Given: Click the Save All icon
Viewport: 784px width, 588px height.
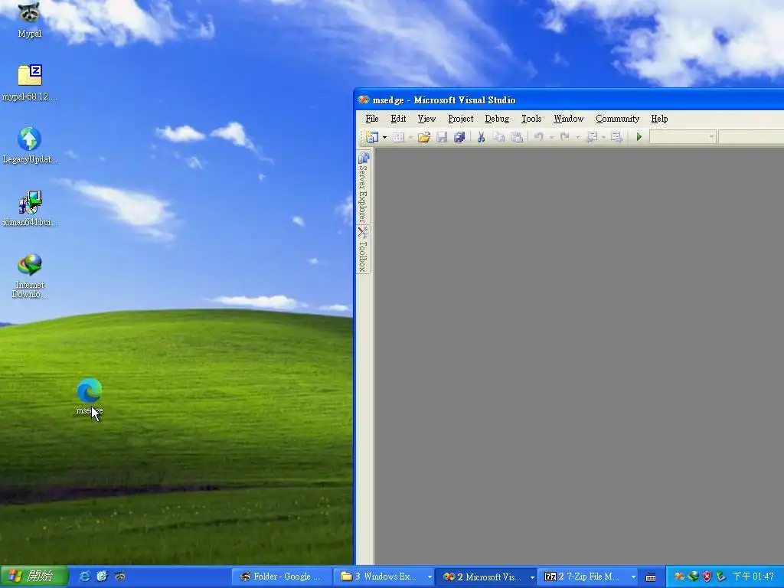Looking at the screenshot, I should (459, 137).
